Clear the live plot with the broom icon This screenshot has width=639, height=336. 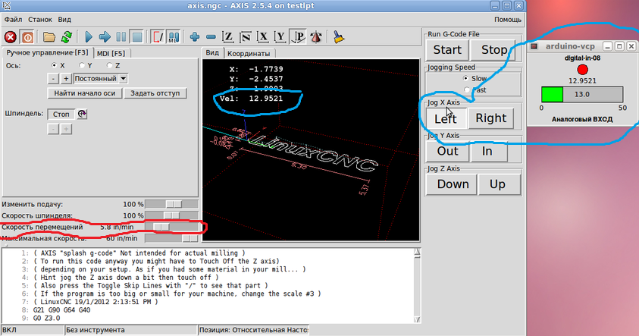tap(338, 37)
